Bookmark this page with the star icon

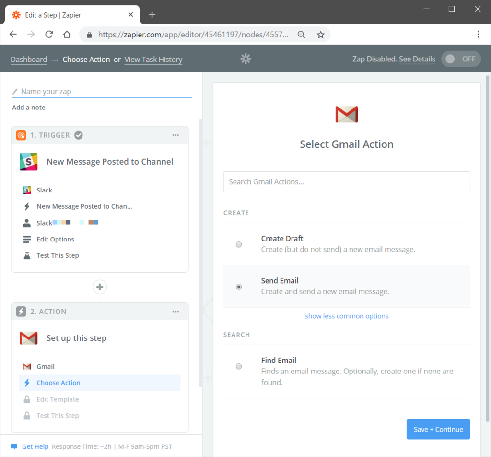(320, 35)
